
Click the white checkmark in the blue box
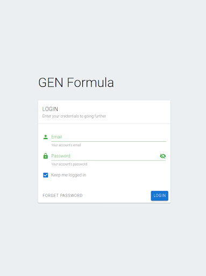tap(46, 175)
